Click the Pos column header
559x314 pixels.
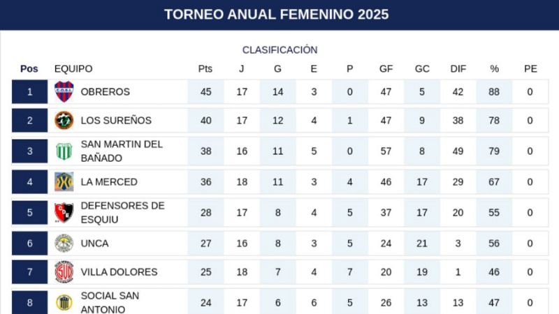(x=29, y=69)
